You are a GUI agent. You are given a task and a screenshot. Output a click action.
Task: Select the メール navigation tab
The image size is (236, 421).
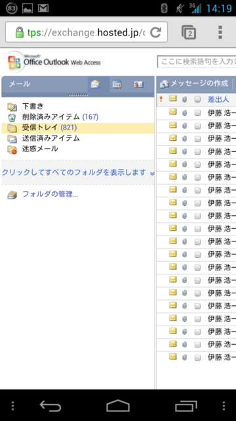coord(20,84)
